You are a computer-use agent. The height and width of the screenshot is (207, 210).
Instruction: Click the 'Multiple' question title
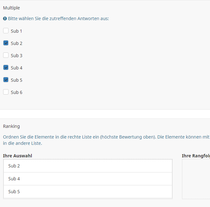click(x=11, y=8)
